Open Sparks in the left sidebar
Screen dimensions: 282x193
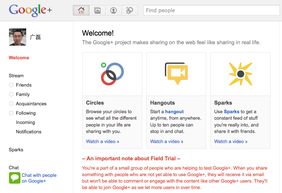(16, 150)
